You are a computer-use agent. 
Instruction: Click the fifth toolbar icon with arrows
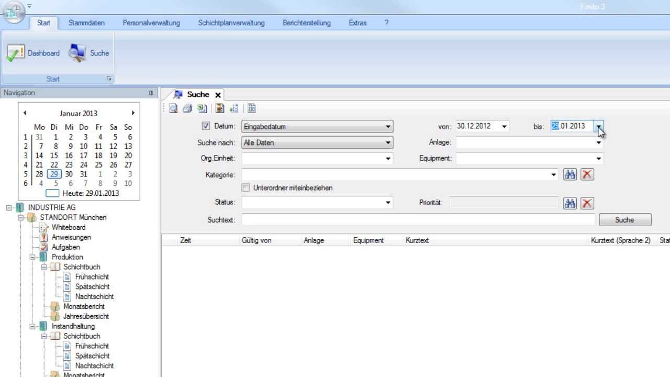coord(234,108)
